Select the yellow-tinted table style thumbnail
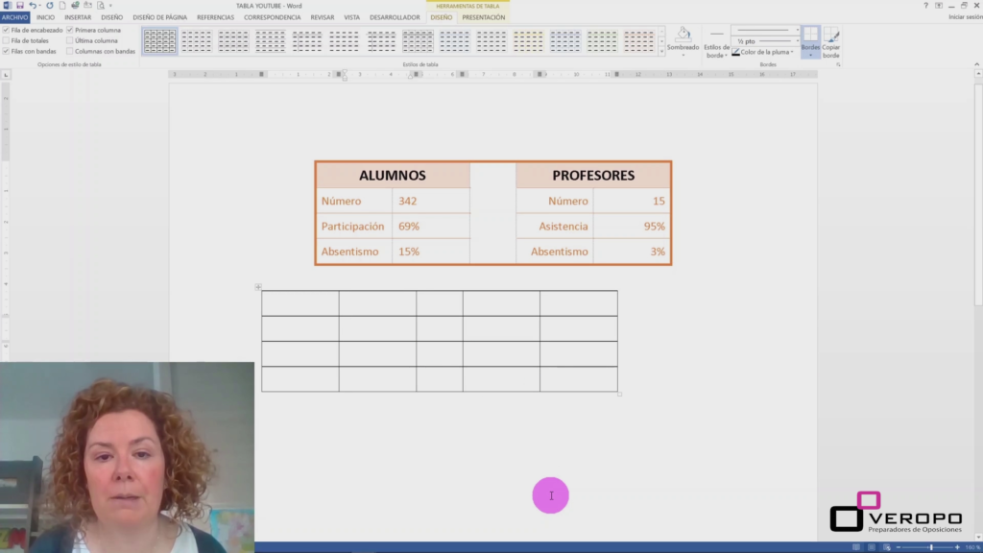Screen dimensions: 983x553 (528, 41)
